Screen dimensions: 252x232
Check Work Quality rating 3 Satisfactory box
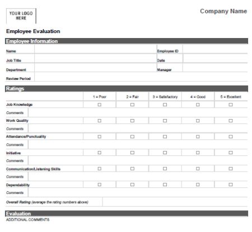165,121
